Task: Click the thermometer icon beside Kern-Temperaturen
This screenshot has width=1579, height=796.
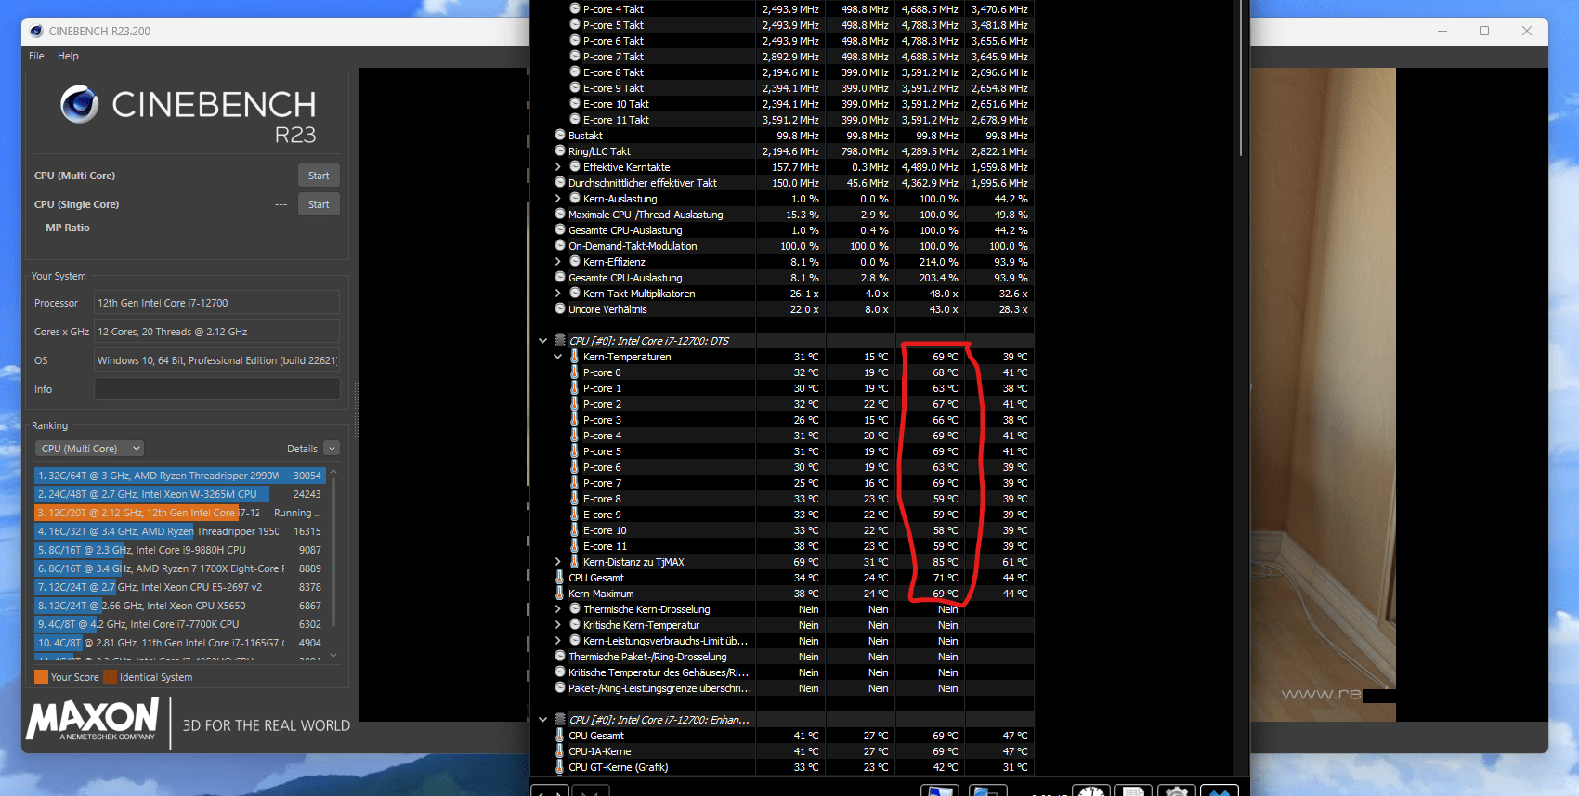Action: [x=575, y=356]
